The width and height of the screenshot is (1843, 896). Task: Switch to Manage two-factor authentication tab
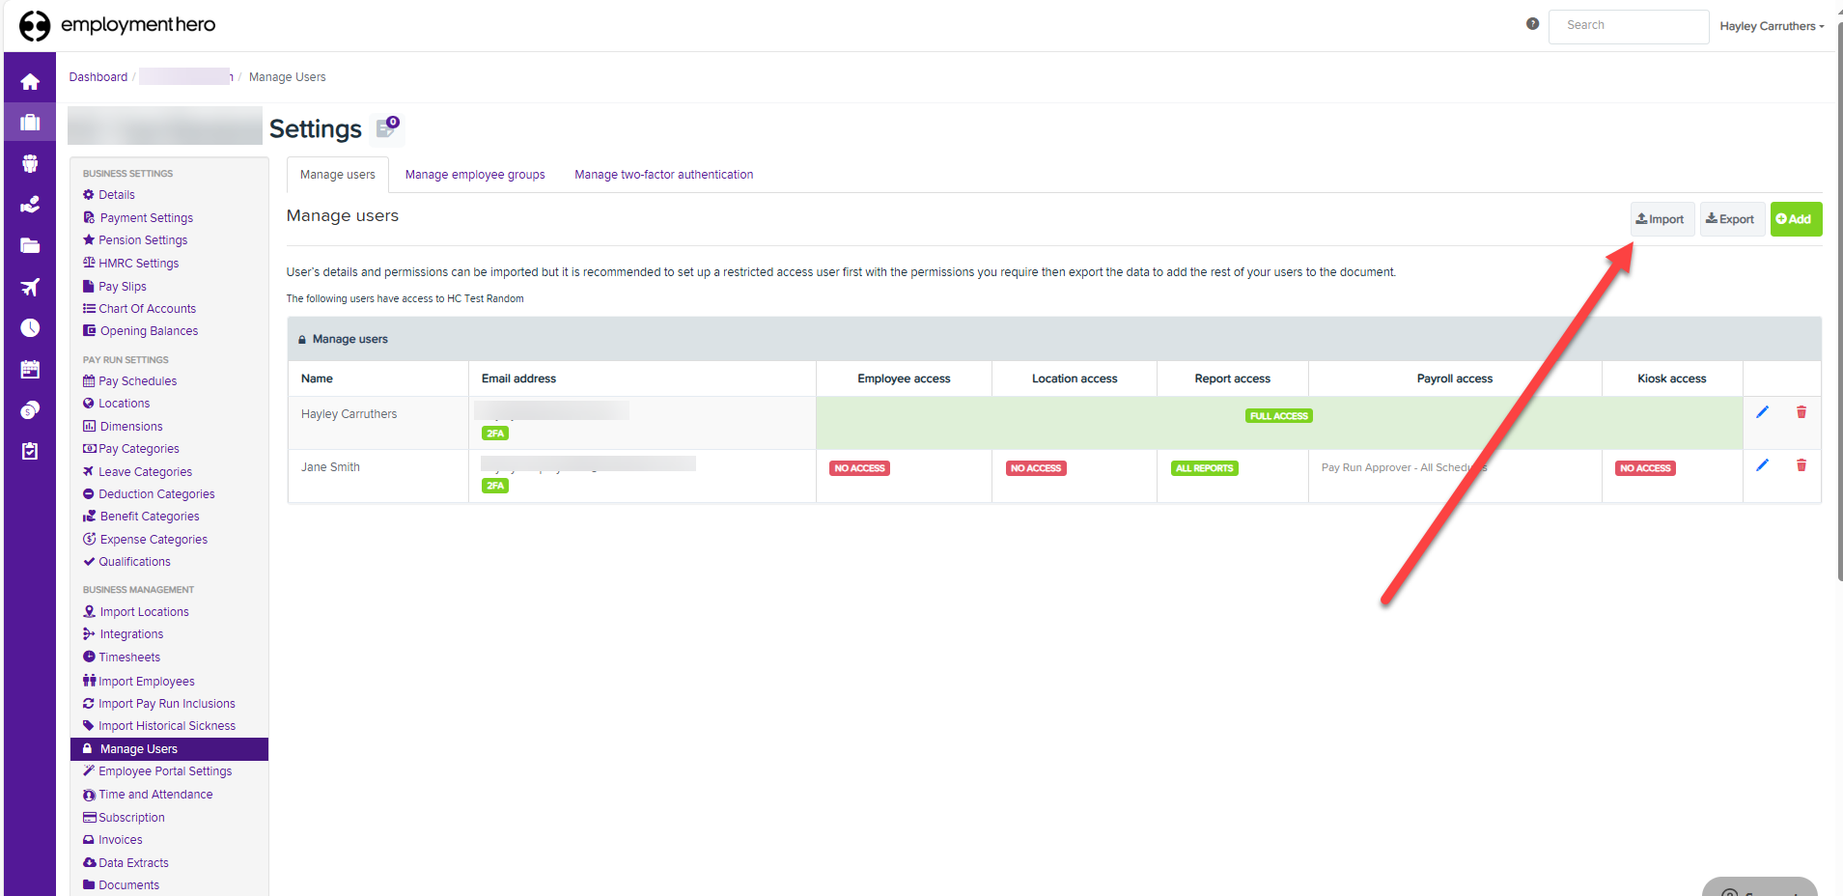point(664,175)
